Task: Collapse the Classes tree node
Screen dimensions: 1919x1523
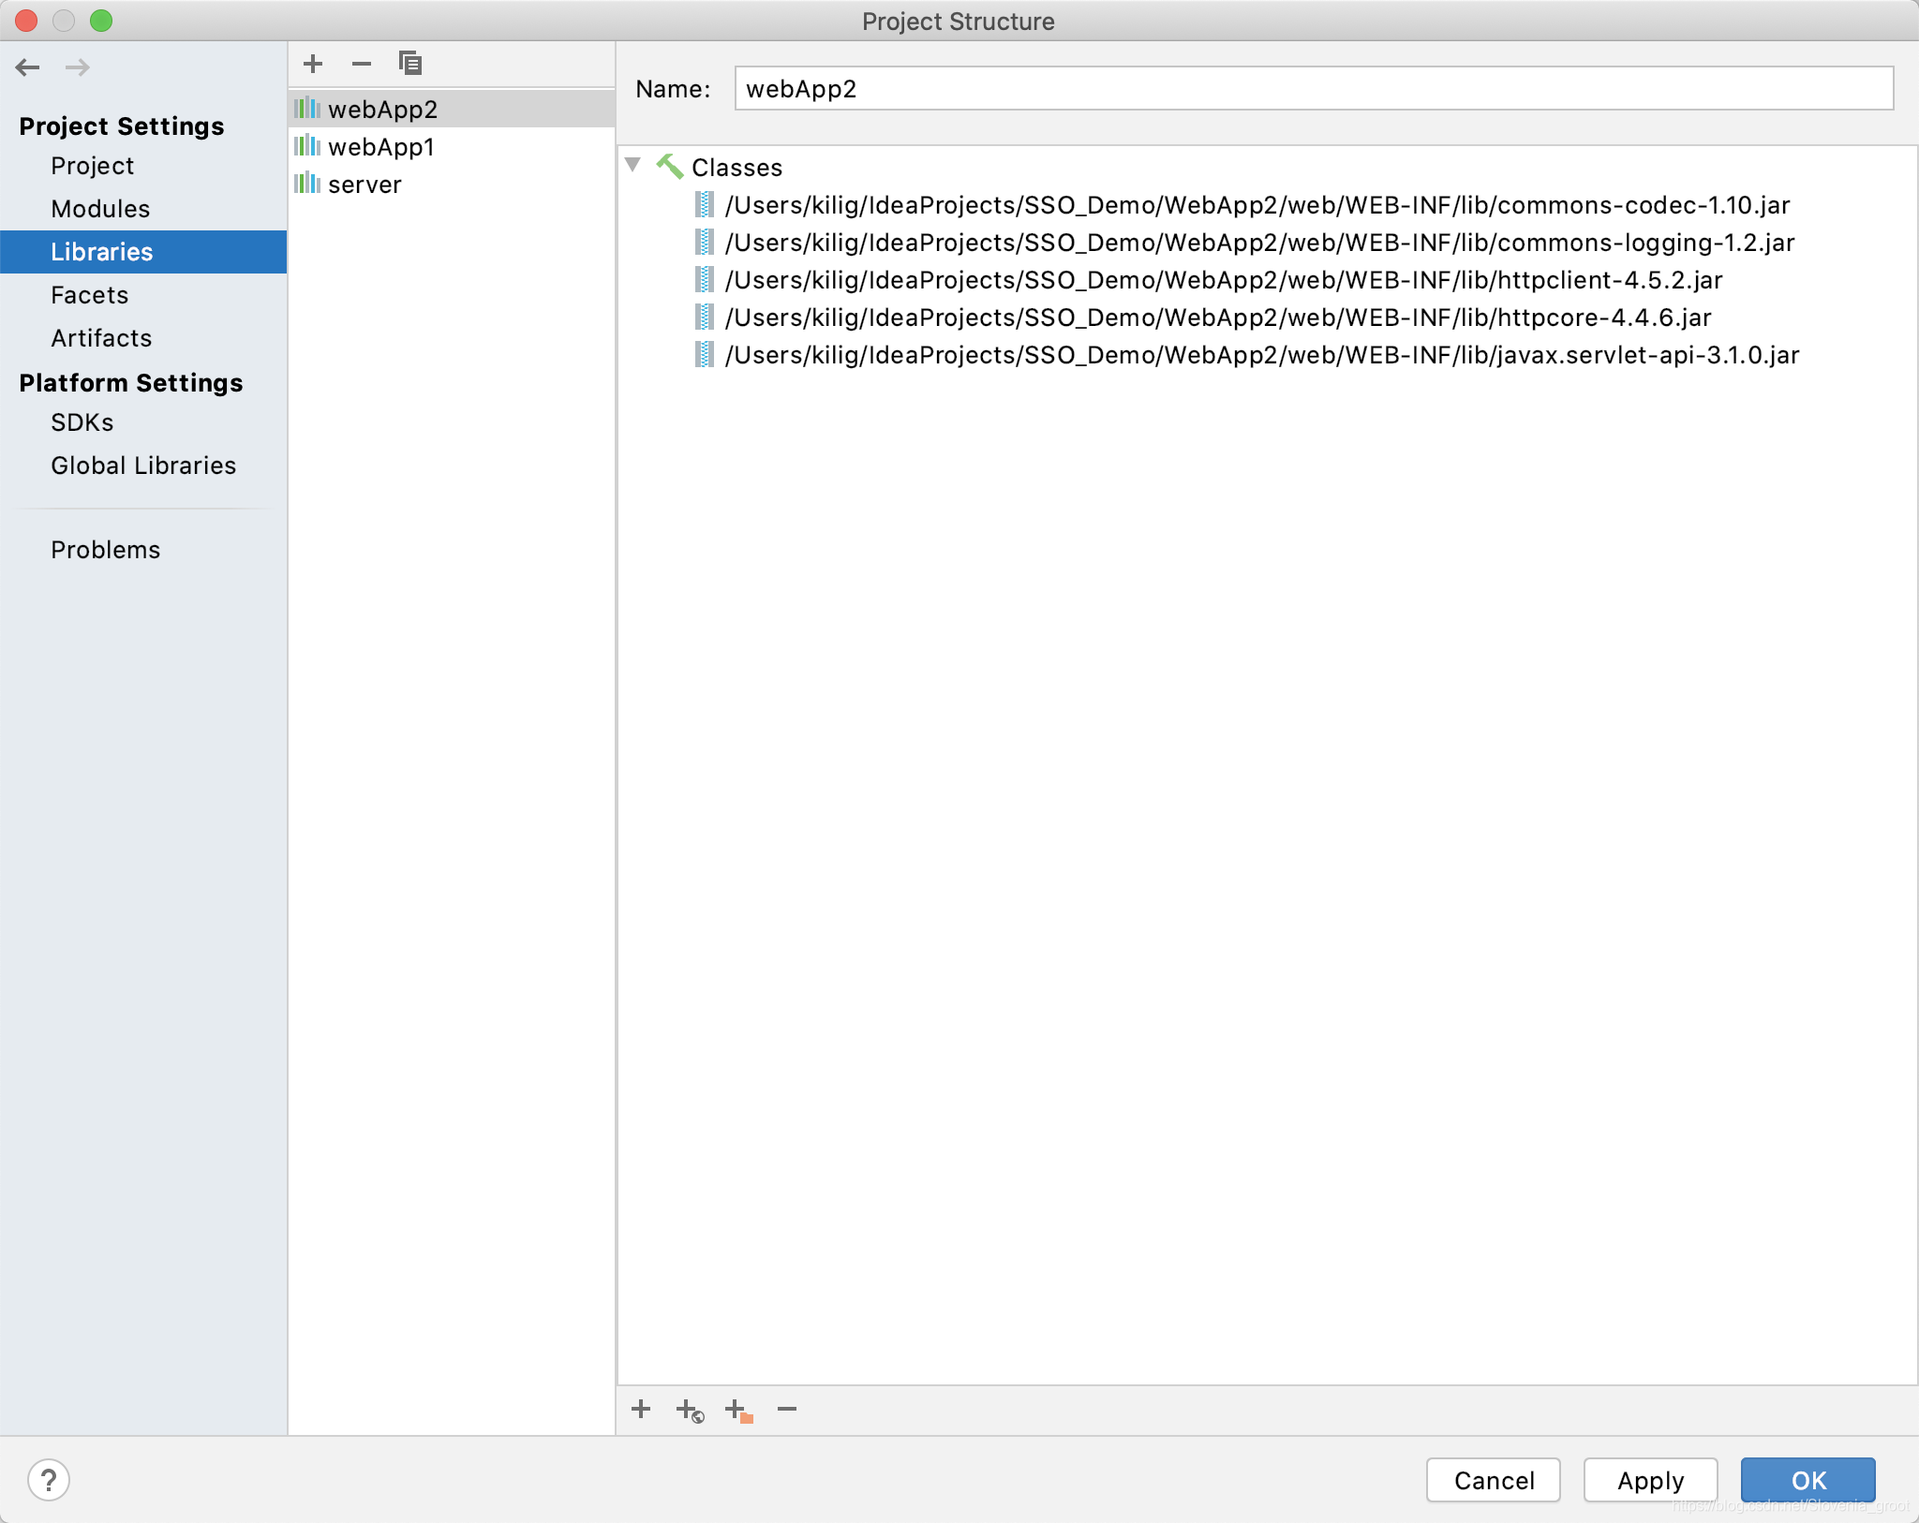Action: [x=633, y=166]
